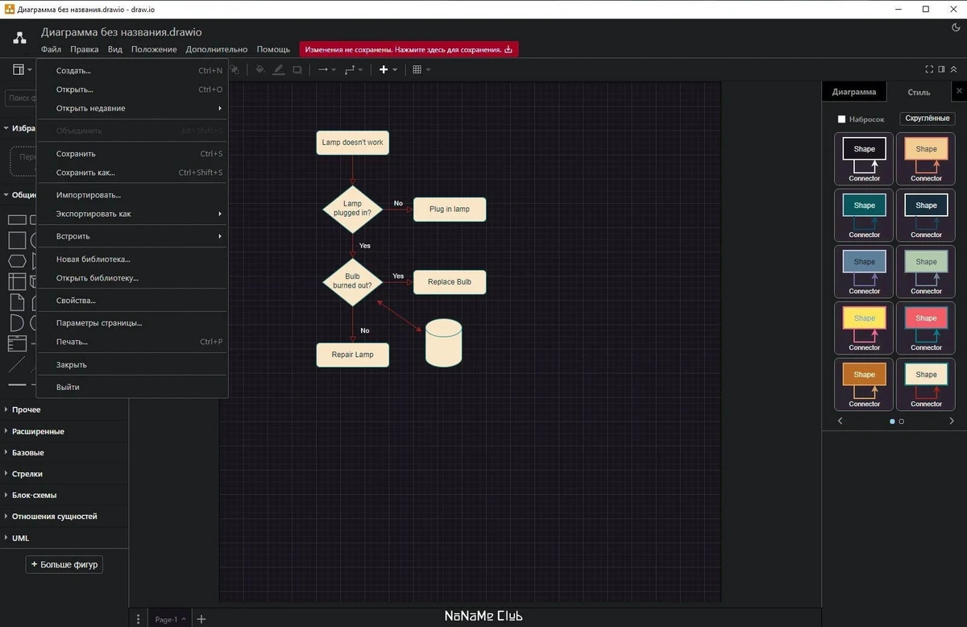The image size is (967, 627).
Task: Open the waypoints style dropdown
Action: tap(354, 70)
